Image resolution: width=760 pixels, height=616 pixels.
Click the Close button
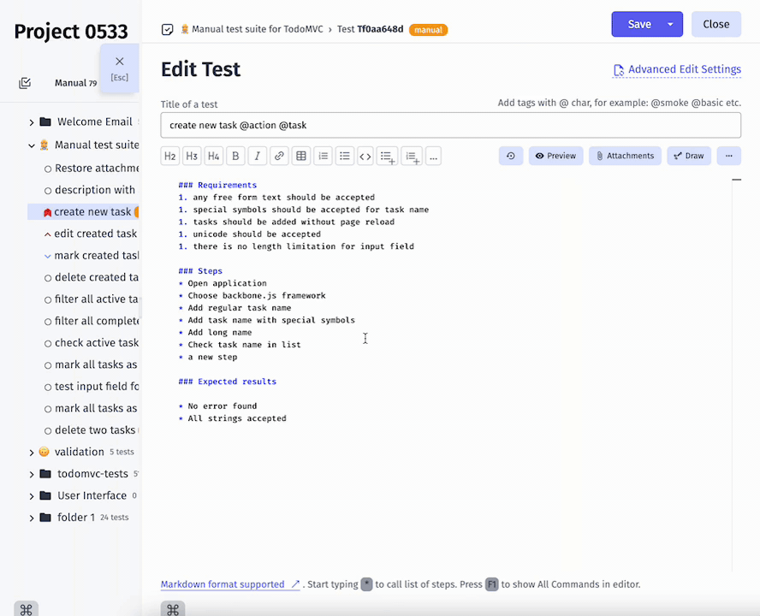tap(715, 24)
